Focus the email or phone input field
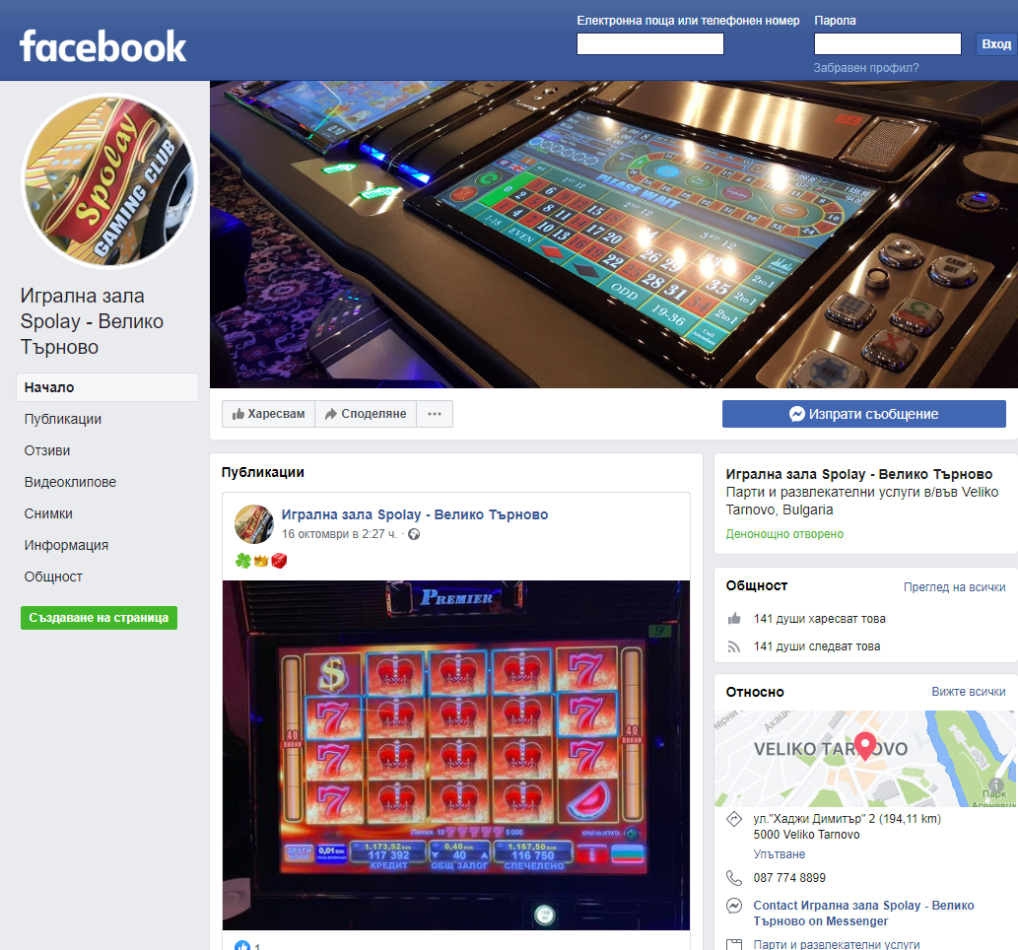Screen dimensions: 1018x950 649,43
